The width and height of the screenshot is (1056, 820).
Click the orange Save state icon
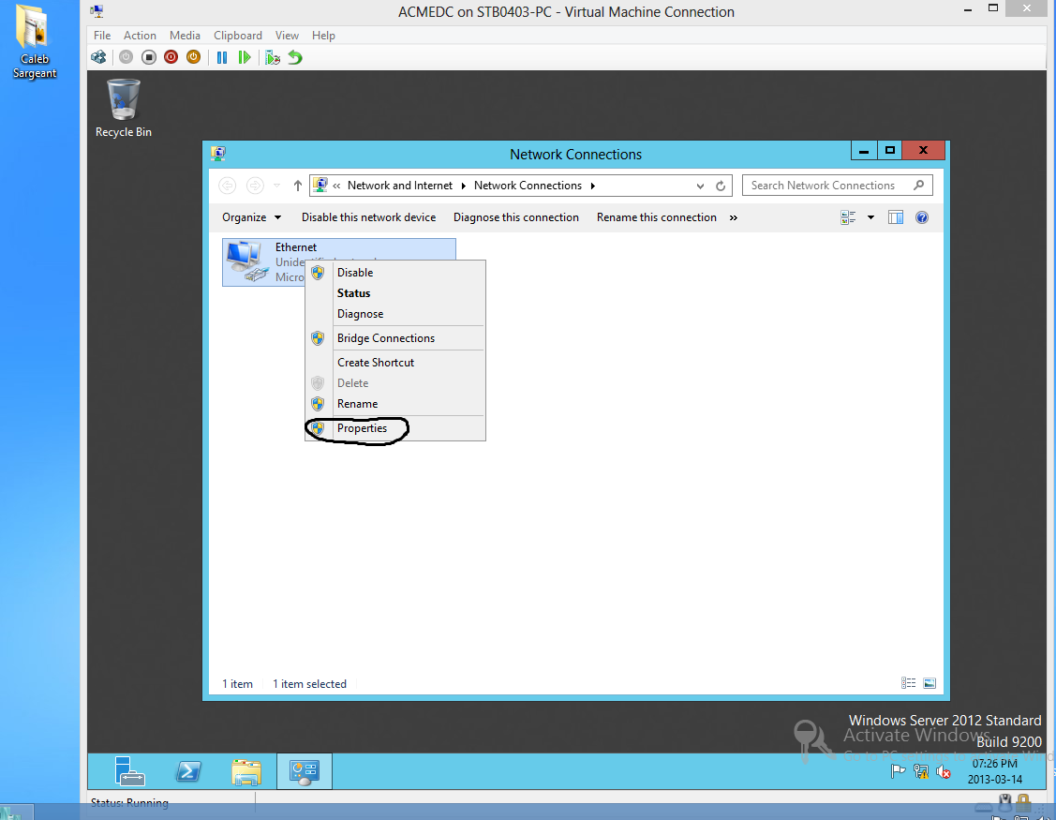[x=193, y=57]
